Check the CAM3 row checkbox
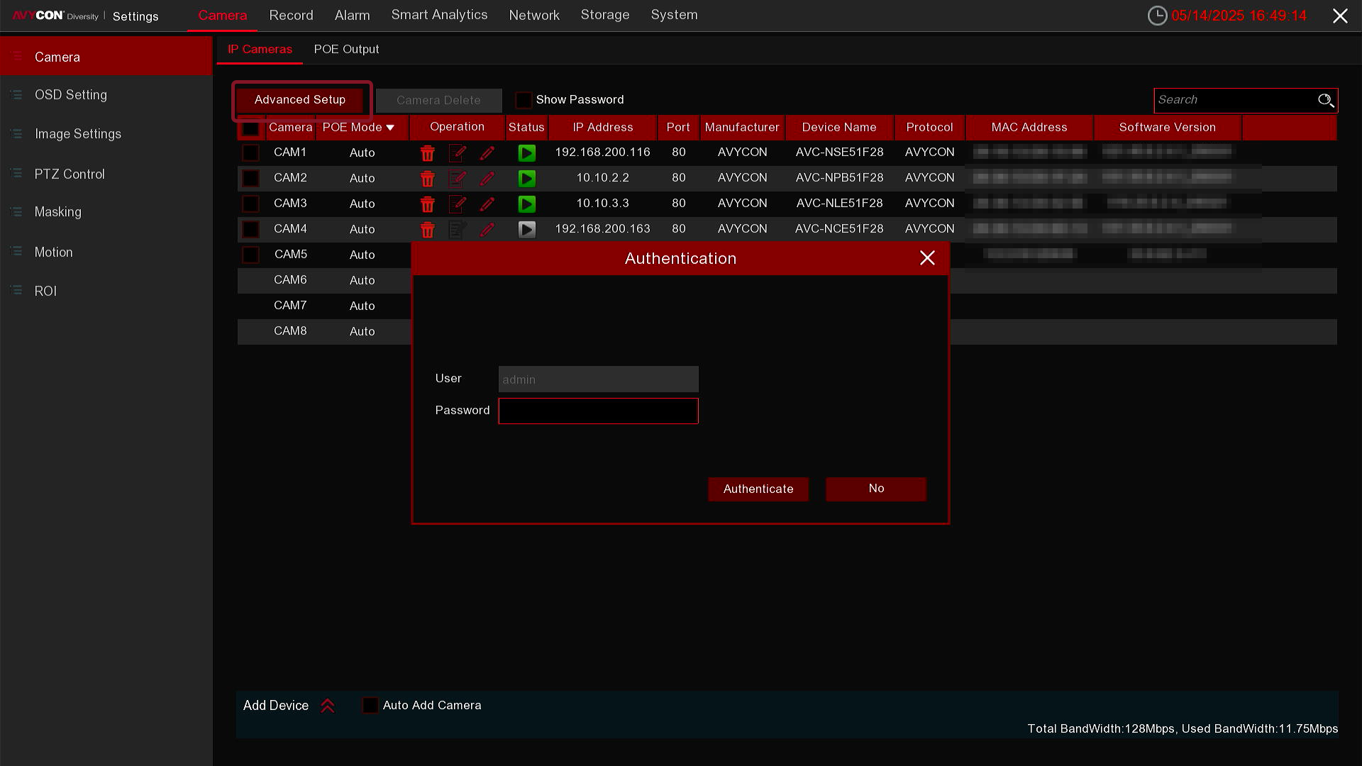 click(x=250, y=204)
